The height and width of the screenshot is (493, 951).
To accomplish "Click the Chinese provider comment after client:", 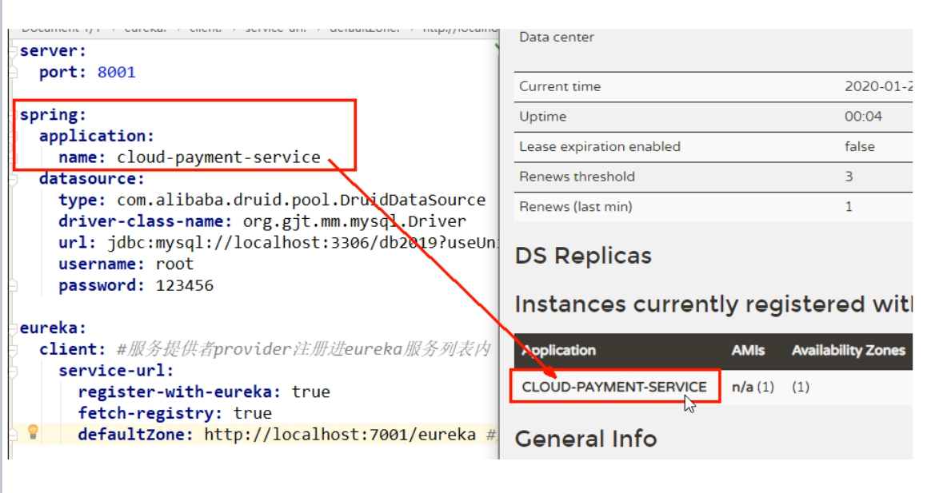I will (x=303, y=349).
